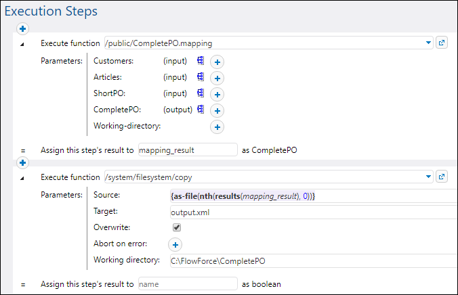Click the Customers input file icon
Screen dimensions: 458x295
(201, 61)
